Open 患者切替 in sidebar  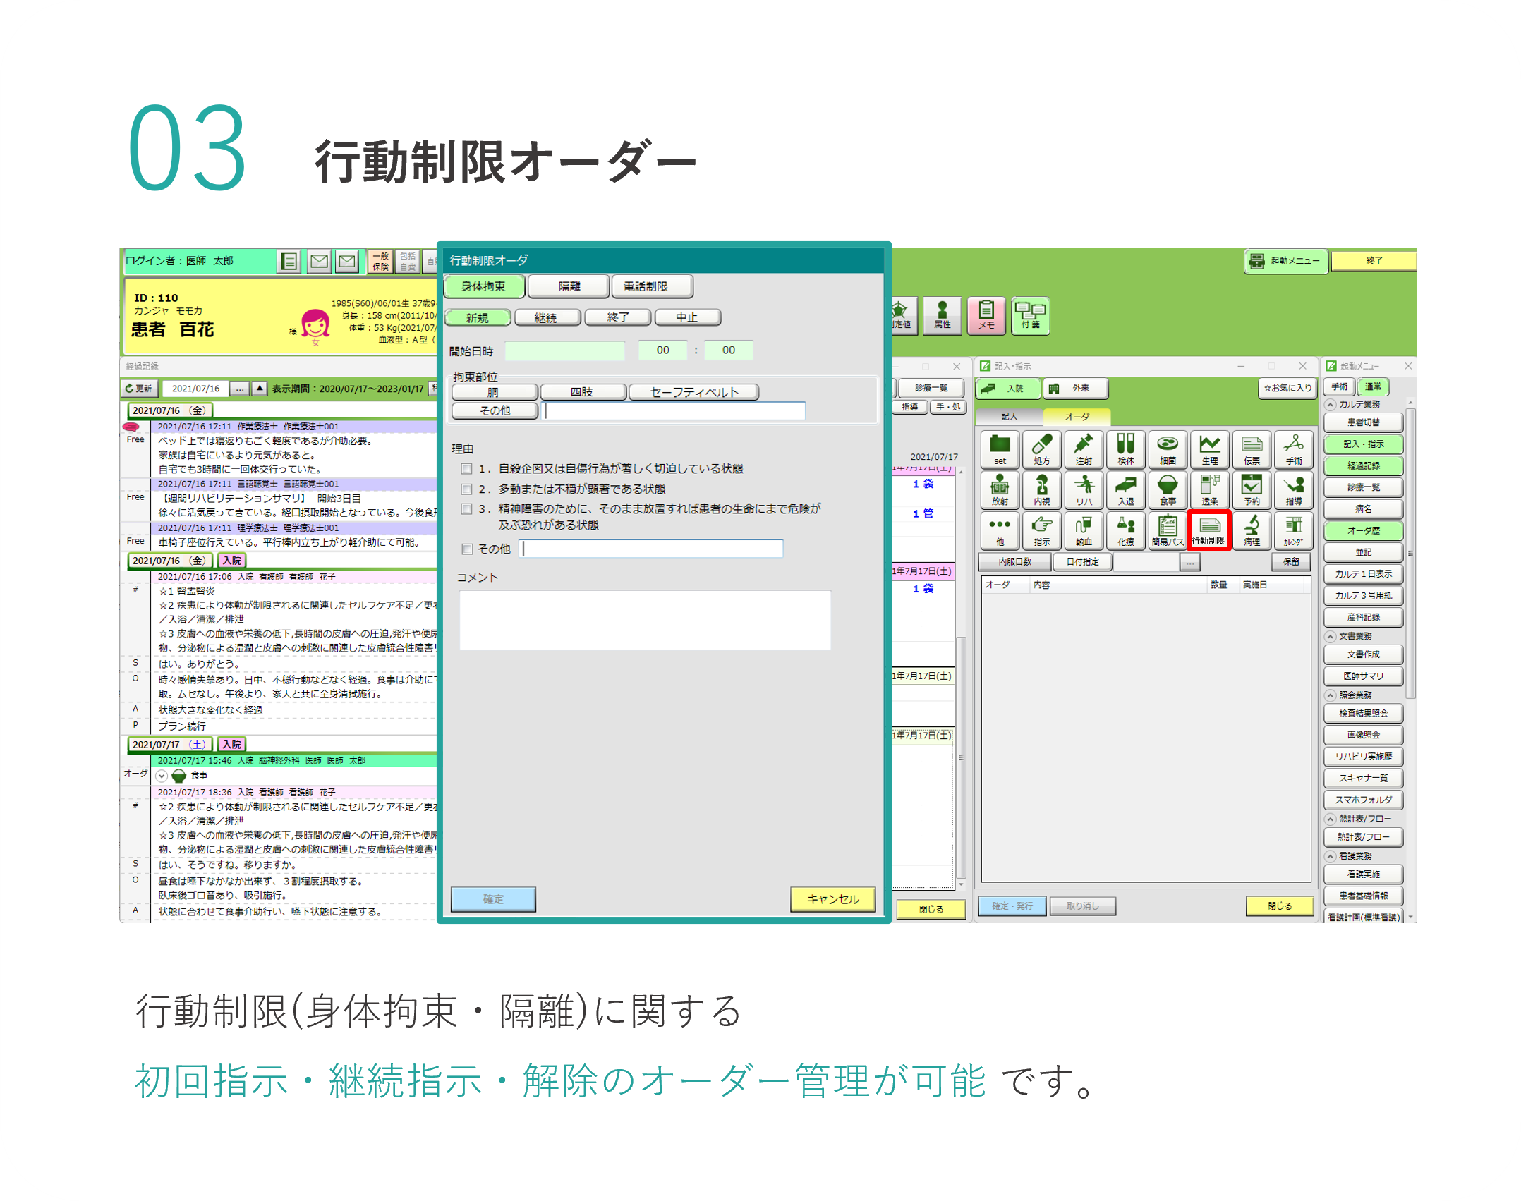point(1363,423)
